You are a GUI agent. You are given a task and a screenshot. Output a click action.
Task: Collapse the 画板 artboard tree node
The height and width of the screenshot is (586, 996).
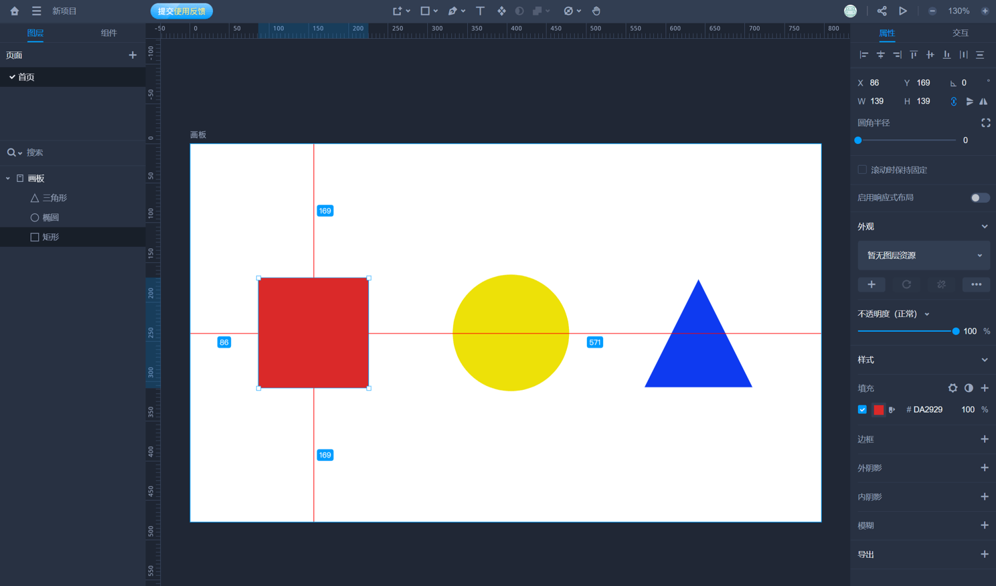[x=8, y=179]
